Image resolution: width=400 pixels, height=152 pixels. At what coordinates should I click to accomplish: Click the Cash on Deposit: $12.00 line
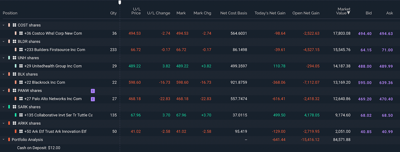pos(39,148)
